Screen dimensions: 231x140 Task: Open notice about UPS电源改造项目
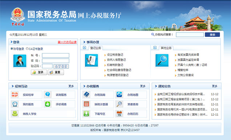(x=182, y=110)
